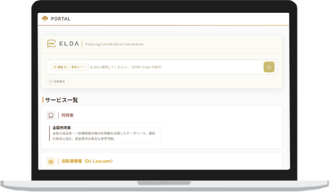The image size is (330, 192).
Task: Click the PORTAL crest emblem icon
Action: tap(45, 19)
